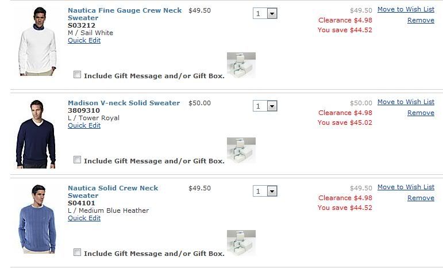Open the white Nautica Fine Gauge sweater photo
This screenshot has width=443, height=268.
pos(36,41)
